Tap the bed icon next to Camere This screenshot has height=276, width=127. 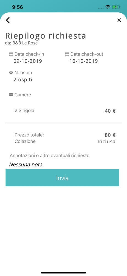(x=11, y=95)
